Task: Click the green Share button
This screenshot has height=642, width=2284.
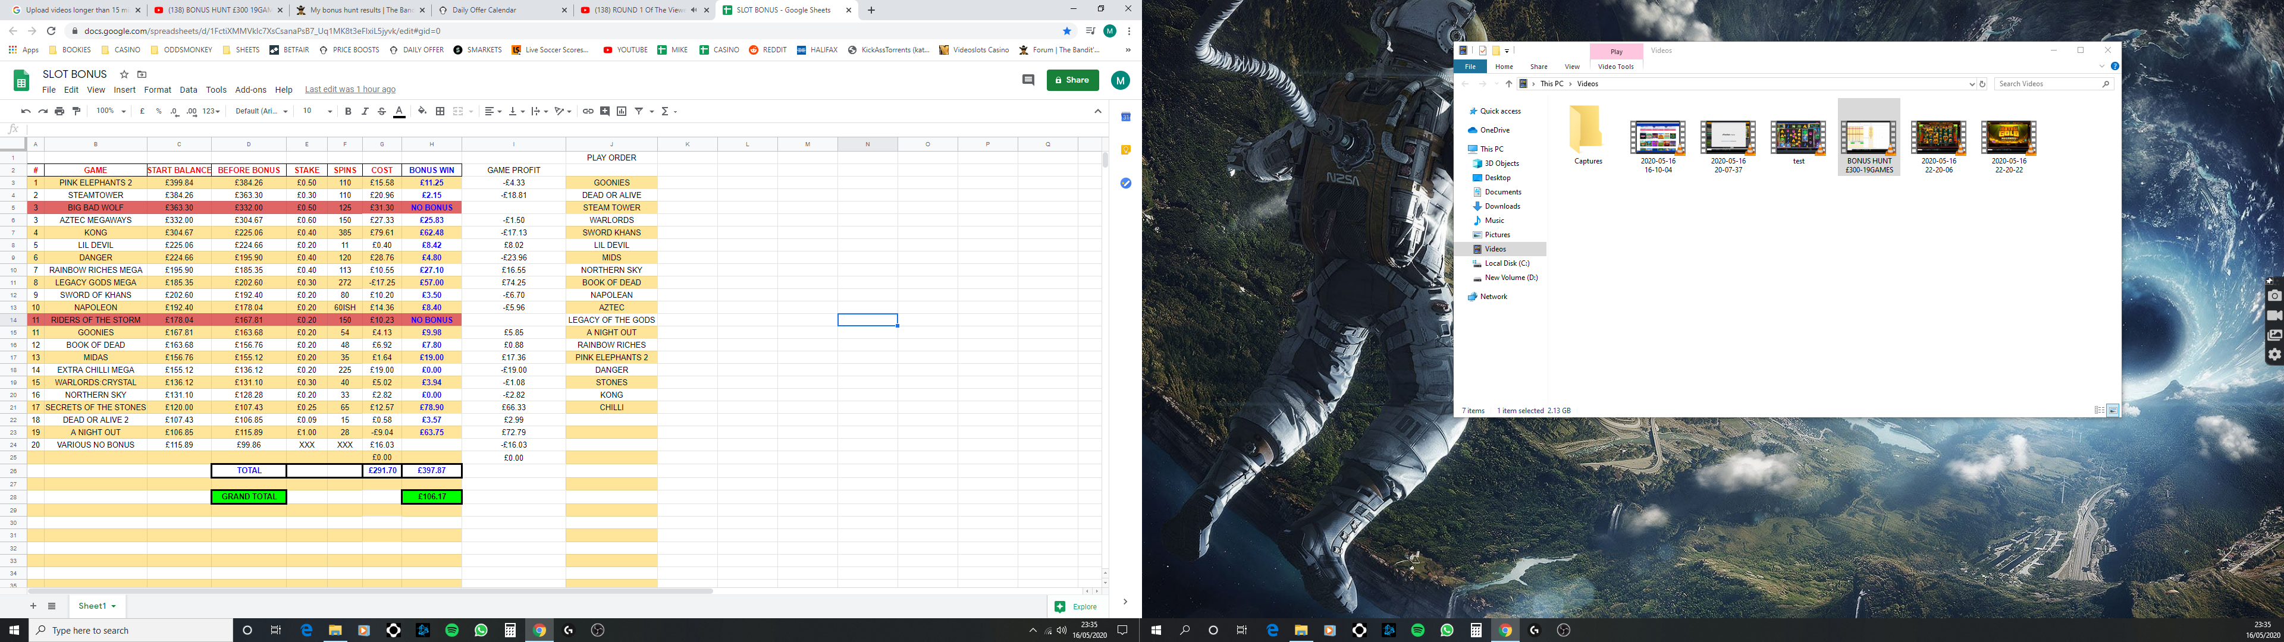Action: (1072, 80)
